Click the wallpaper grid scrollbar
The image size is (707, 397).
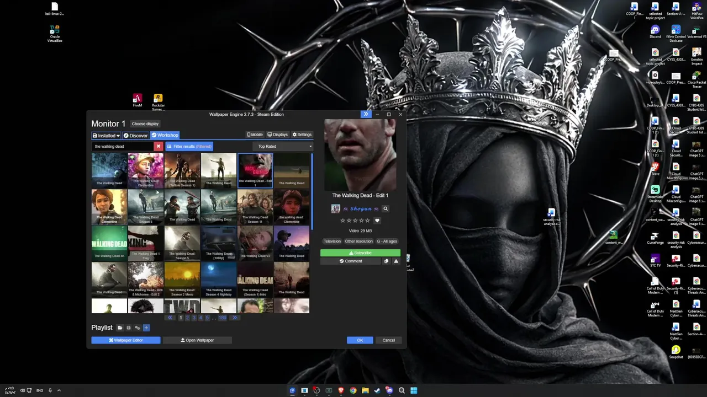pyautogui.click(x=312, y=192)
